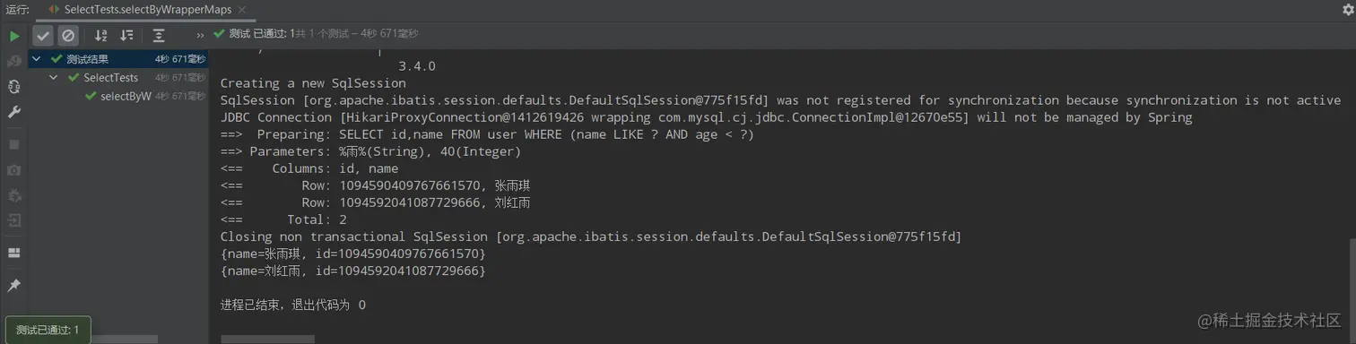Open the layout restore icon
The width and height of the screenshot is (1356, 344).
14,253
